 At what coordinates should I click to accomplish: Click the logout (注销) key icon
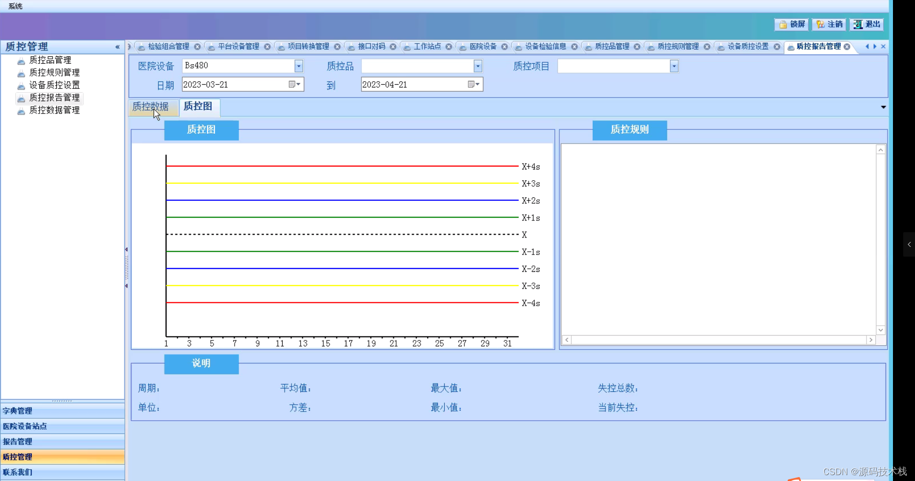820,24
